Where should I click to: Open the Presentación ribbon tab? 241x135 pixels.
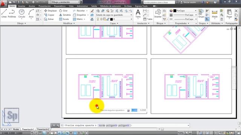click(44, 6)
